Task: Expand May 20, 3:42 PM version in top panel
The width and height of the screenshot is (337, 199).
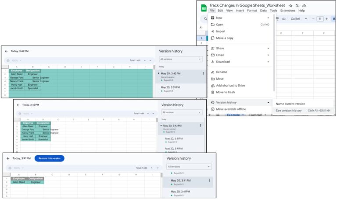Action: [x=158, y=73]
